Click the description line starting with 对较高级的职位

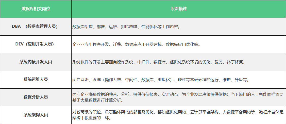pyautogui.click(x=178, y=112)
